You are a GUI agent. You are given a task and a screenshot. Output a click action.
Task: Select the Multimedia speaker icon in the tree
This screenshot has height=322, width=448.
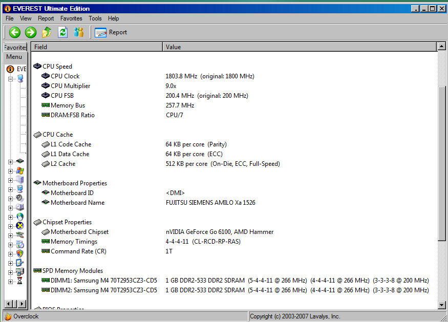point(20,198)
